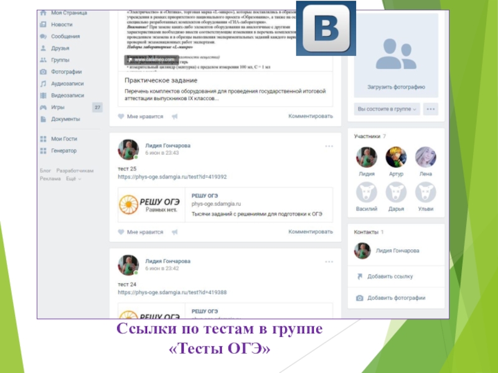Open Моя Страница menu item
This screenshot has width=498, height=373.
pos(69,12)
